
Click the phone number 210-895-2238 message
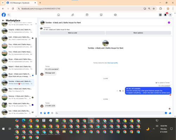(x=50, y=106)
